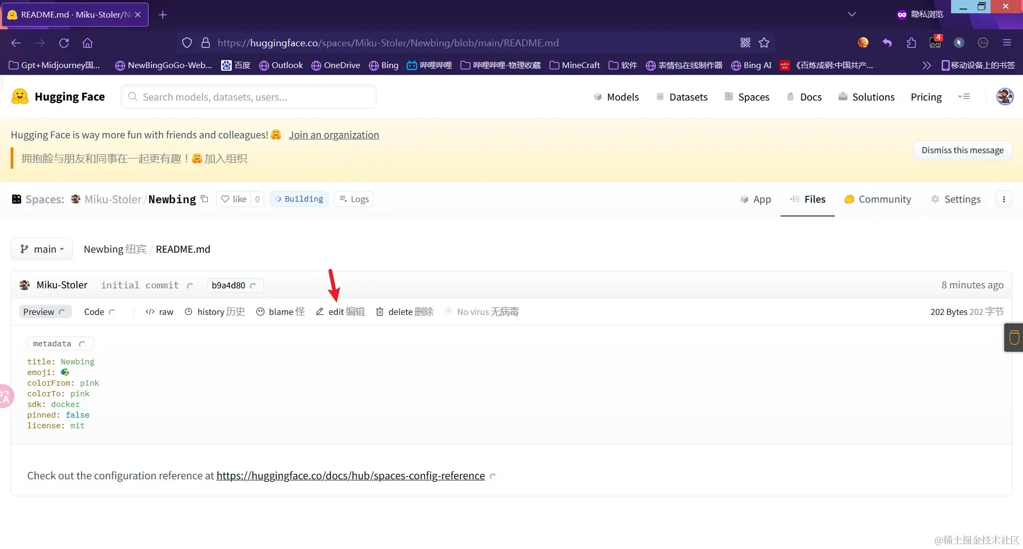This screenshot has height=549, width=1023.
Task: Expand the extra navigation menu next to Pricing
Action: pyautogui.click(x=964, y=97)
